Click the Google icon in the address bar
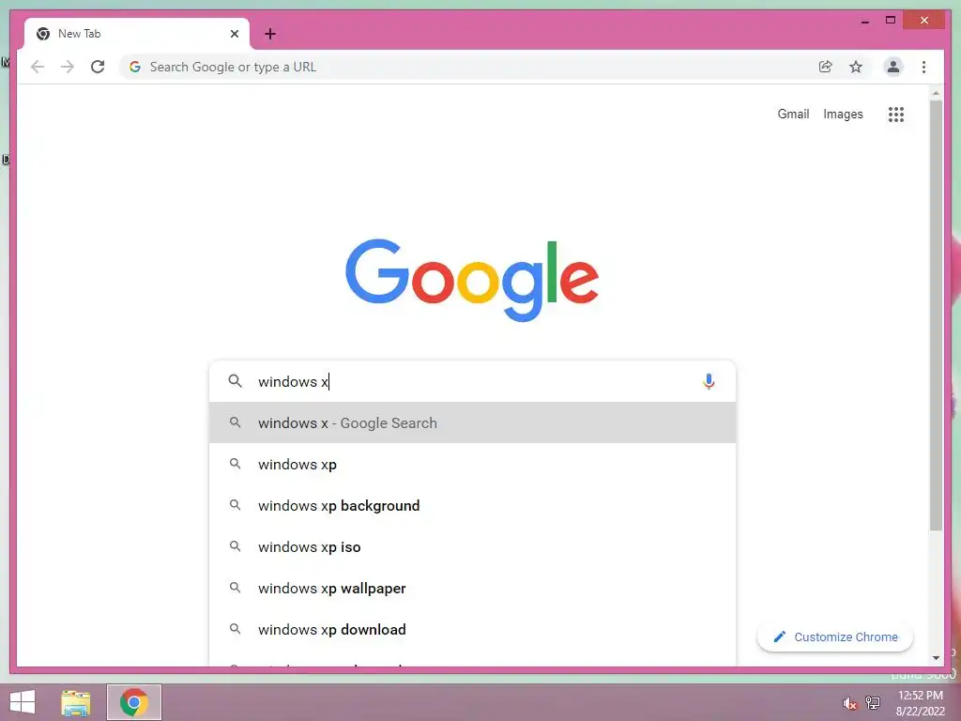The width and height of the screenshot is (961, 721). pos(135,67)
